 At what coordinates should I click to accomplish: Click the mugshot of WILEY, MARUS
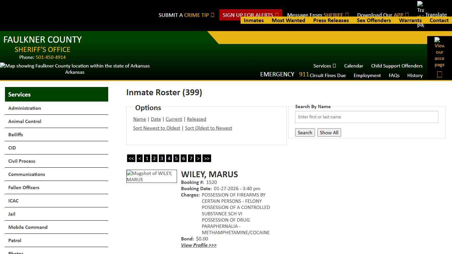[151, 176]
